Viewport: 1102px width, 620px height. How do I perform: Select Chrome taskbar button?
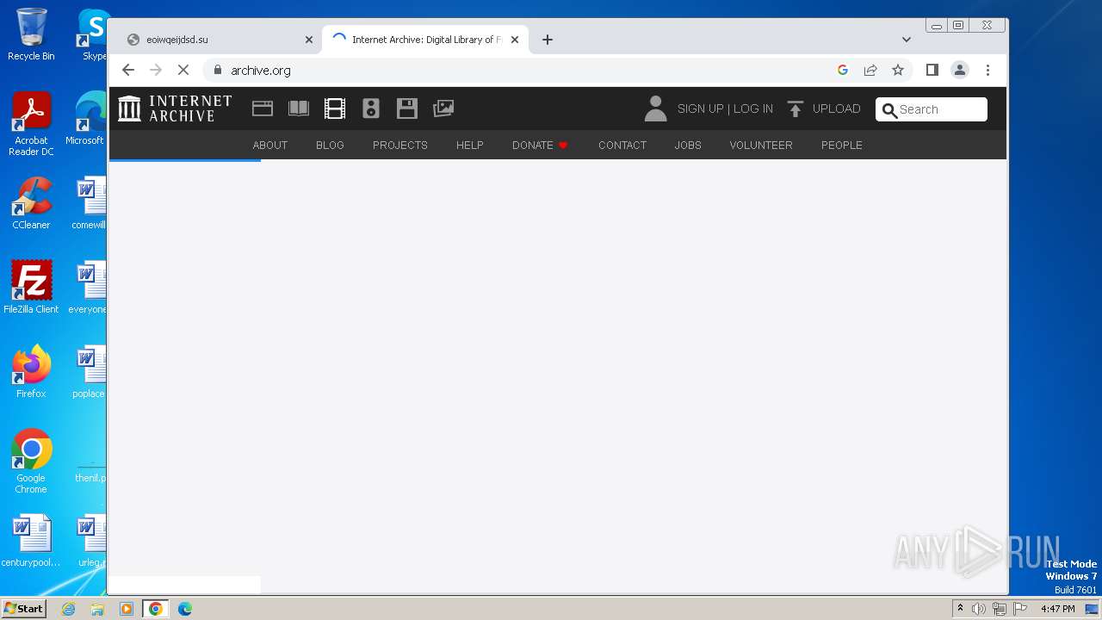tap(156, 609)
